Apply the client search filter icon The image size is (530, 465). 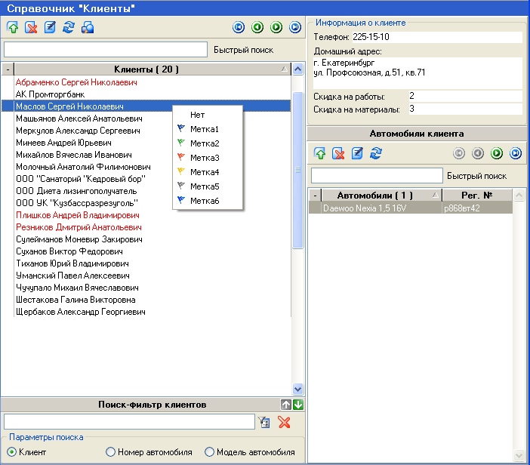(x=264, y=422)
